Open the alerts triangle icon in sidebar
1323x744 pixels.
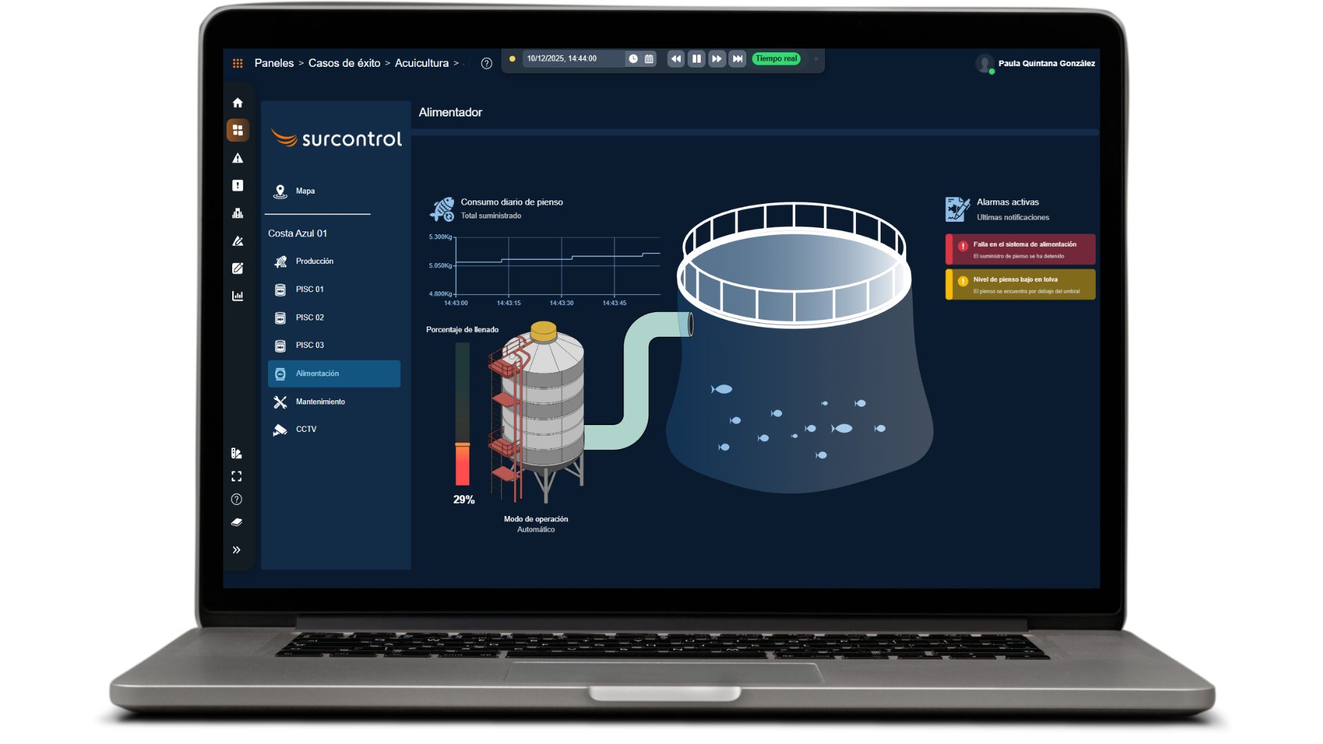(238, 158)
